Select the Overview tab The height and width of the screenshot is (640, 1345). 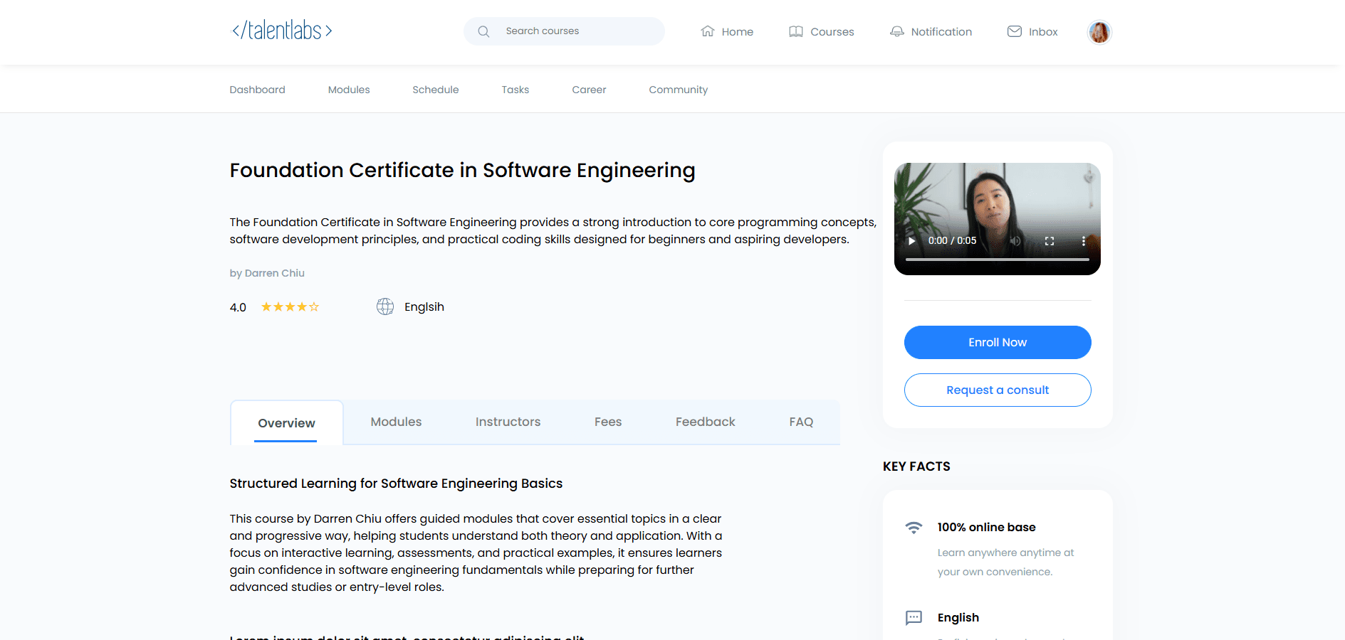click(x=286, y=422)
